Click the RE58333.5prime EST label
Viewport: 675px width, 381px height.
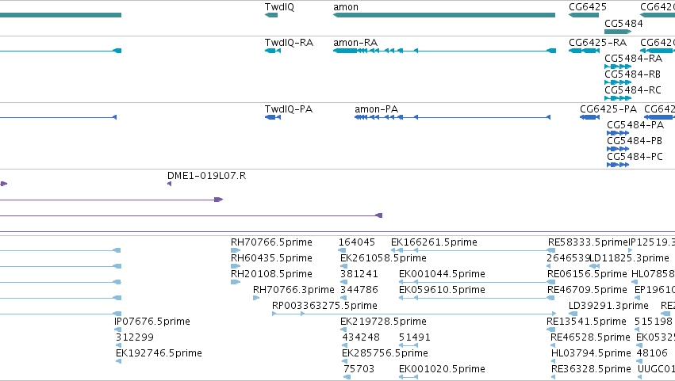tap(588, 242)
